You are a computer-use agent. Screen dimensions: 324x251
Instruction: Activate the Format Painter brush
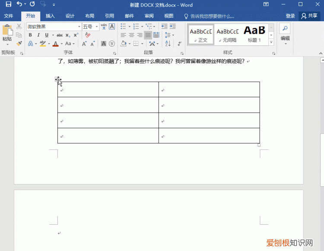coord(19,43)
